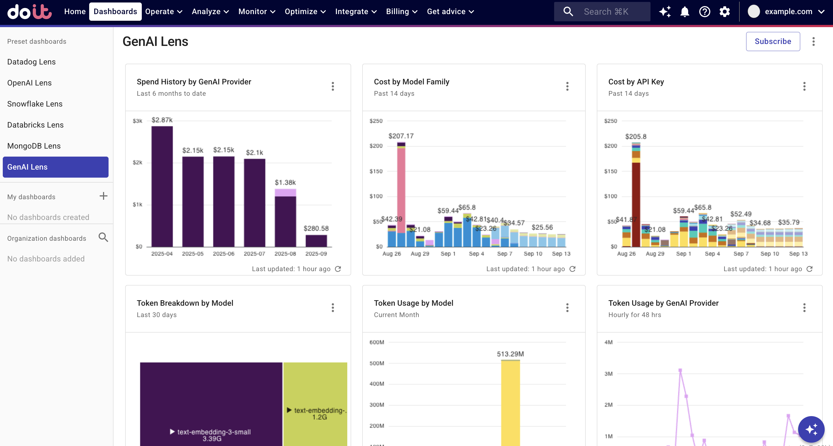
Task: Click "No dashboards created" text
Action: (x=48, y=217)
